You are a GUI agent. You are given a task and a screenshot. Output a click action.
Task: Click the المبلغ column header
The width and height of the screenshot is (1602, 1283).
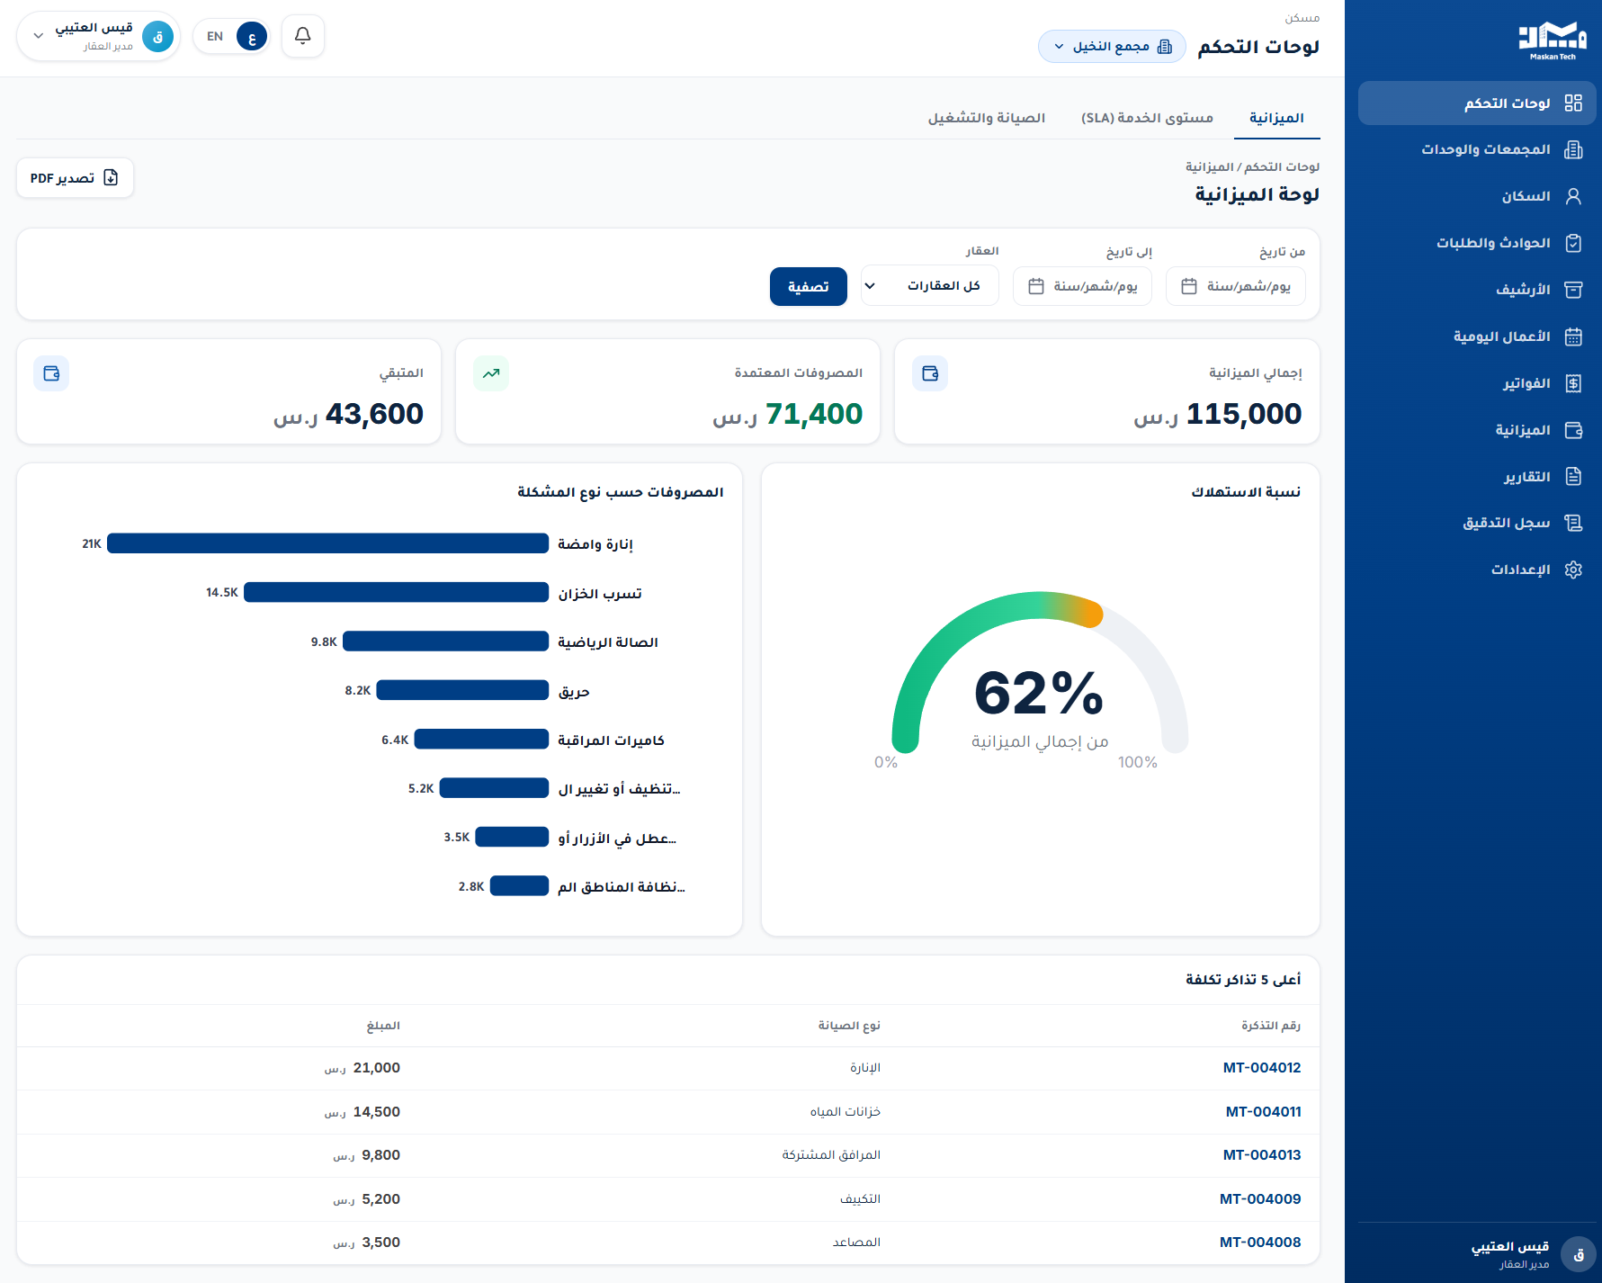click(383, 1026)
